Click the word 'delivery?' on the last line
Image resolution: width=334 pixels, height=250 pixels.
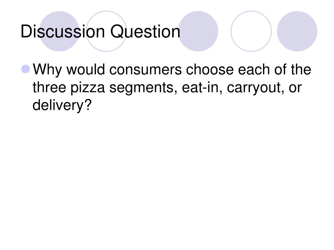62,105
